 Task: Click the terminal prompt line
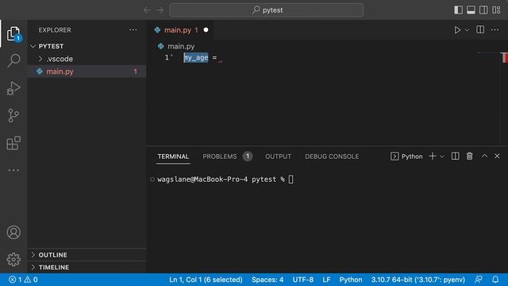click(x=225, y=180)
